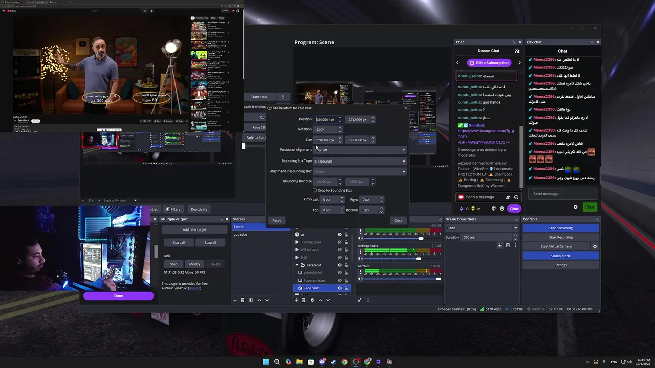This screenshot has height=368, width=655.
Task: Open advanced audio properties gears icon
Action: [x=360, y=300]
